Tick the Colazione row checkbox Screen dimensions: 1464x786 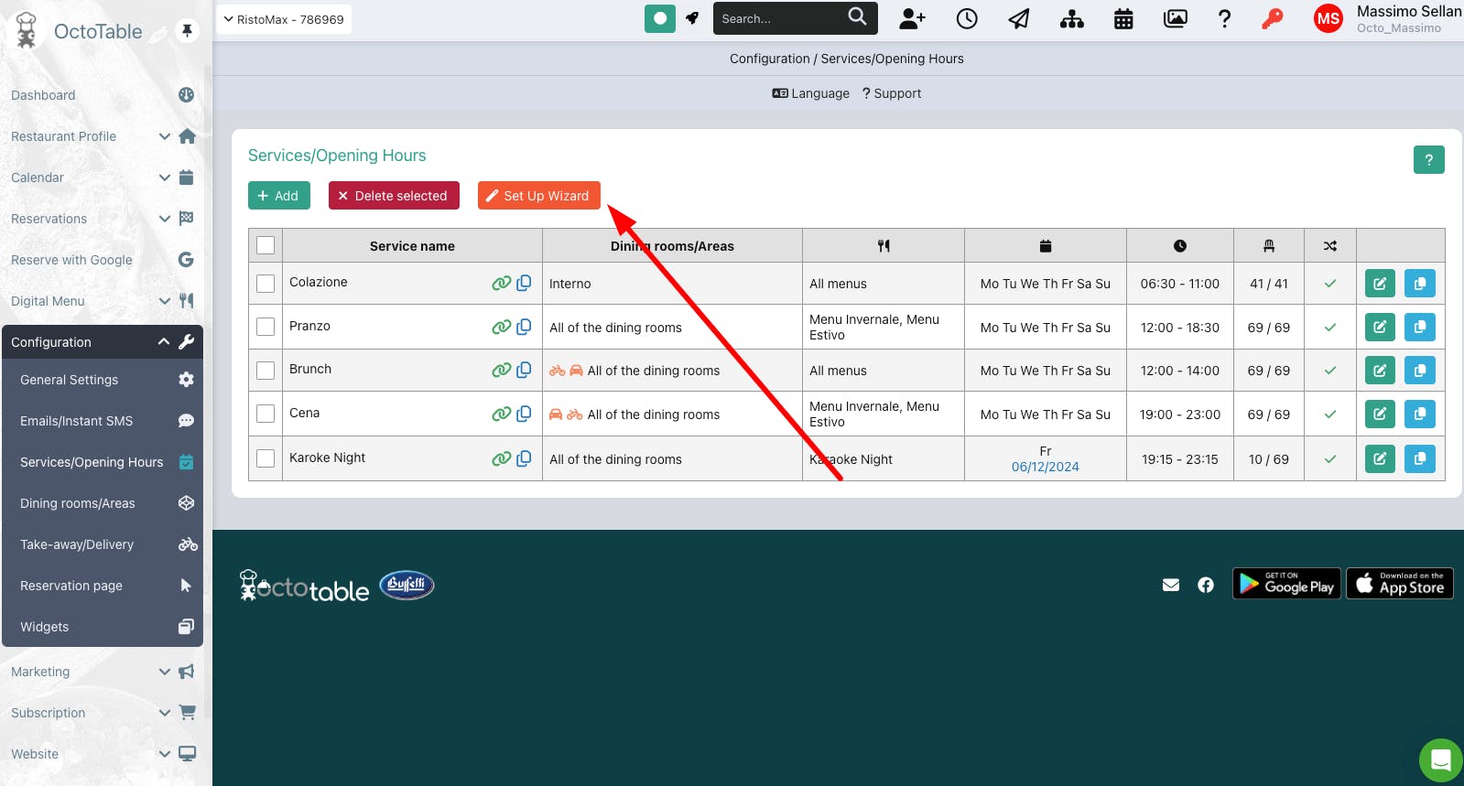pyautogui.click(x=266, y=284)
